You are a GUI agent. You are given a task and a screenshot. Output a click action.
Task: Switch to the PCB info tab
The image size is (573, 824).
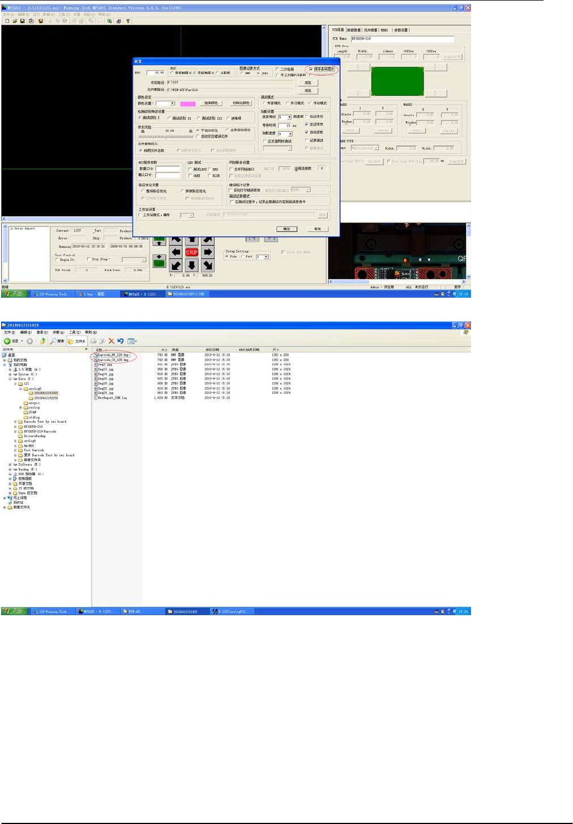tap(338, 30)
